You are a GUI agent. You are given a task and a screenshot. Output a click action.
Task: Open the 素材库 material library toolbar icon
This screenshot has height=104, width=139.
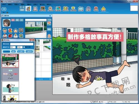pyautogui.click(x=35, y=9)
